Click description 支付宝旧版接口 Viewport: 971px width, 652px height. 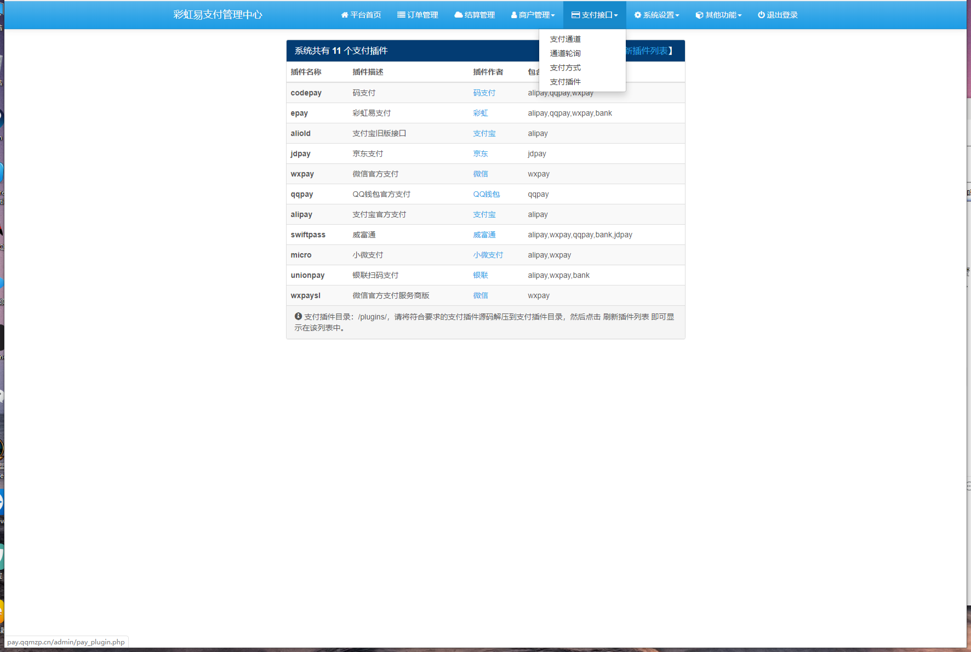pos(379,134)
